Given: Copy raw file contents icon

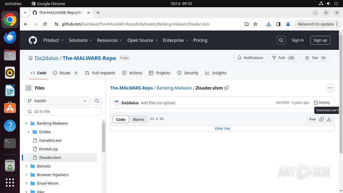Looking at the screenshot, I should point(322,119).
